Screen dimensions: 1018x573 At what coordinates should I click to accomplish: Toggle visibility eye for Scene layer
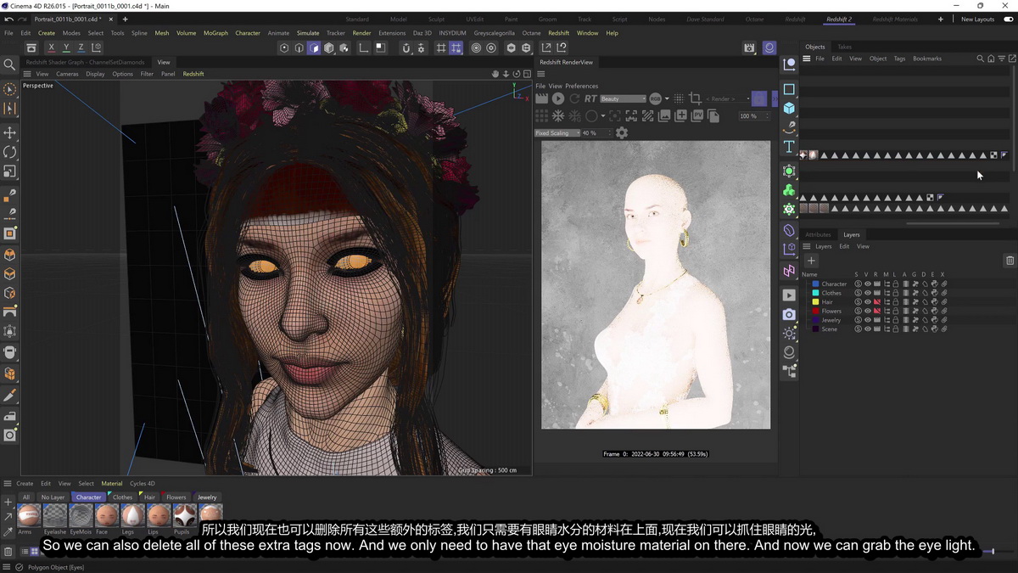click(x=868, y=329)
